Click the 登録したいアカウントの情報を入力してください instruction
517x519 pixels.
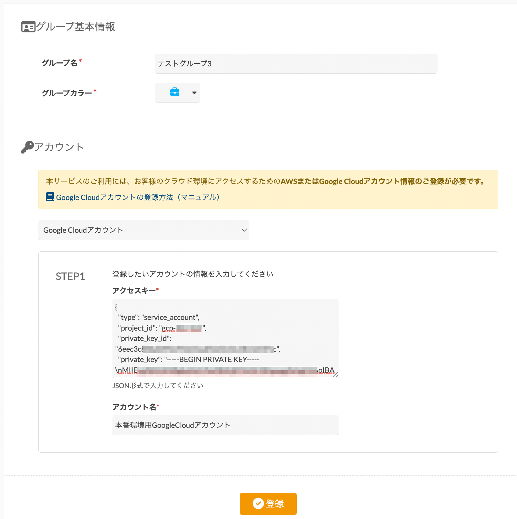coord(193,274)
